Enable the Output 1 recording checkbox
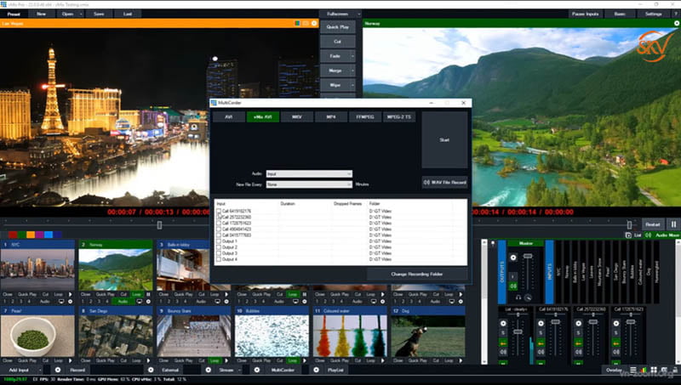681x385 pixels. point(220,241)
